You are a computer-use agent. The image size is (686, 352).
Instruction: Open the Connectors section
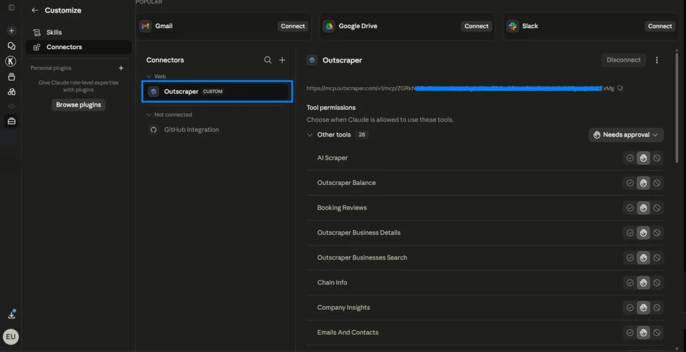pyautogui.click(x=79, y=47)
